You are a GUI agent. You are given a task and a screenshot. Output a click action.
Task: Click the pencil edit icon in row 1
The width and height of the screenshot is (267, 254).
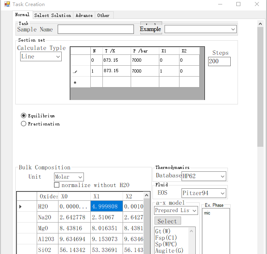75,71
